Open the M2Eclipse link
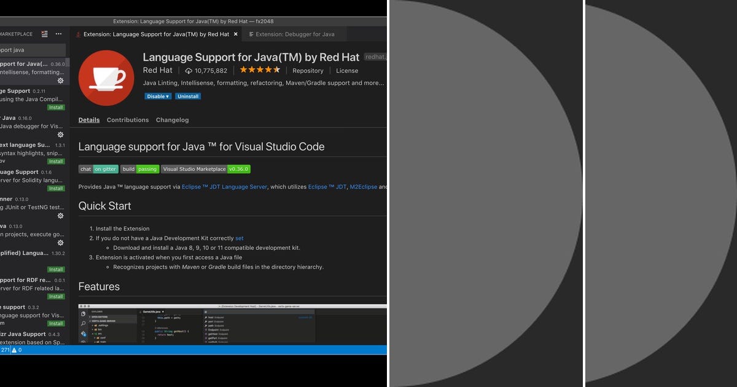The height and width of the screenshot is (387, 737). (x=364, y=187)
